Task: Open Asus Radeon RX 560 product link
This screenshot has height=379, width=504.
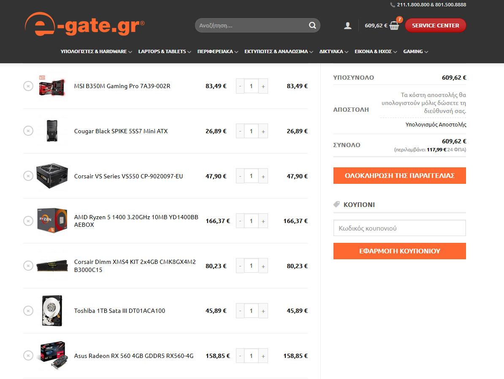Action: click(x=134, y=355)
